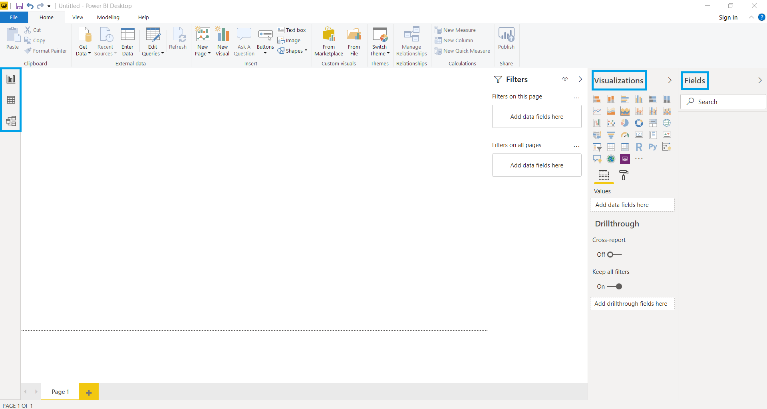Switch to the View ribbon tab
The width and height of the screenshot is (767, 409).
(77, 18)
